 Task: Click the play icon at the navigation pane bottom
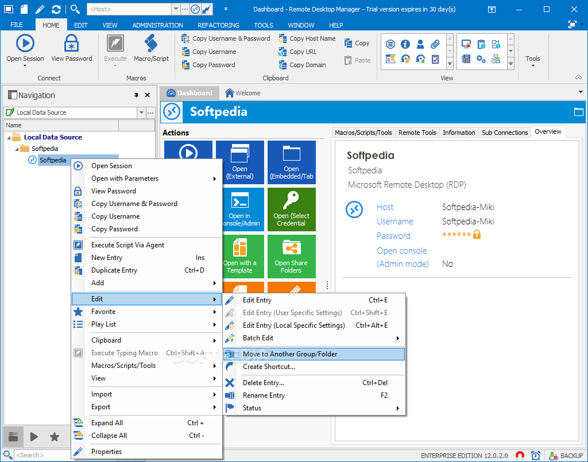tap(34, 437)
